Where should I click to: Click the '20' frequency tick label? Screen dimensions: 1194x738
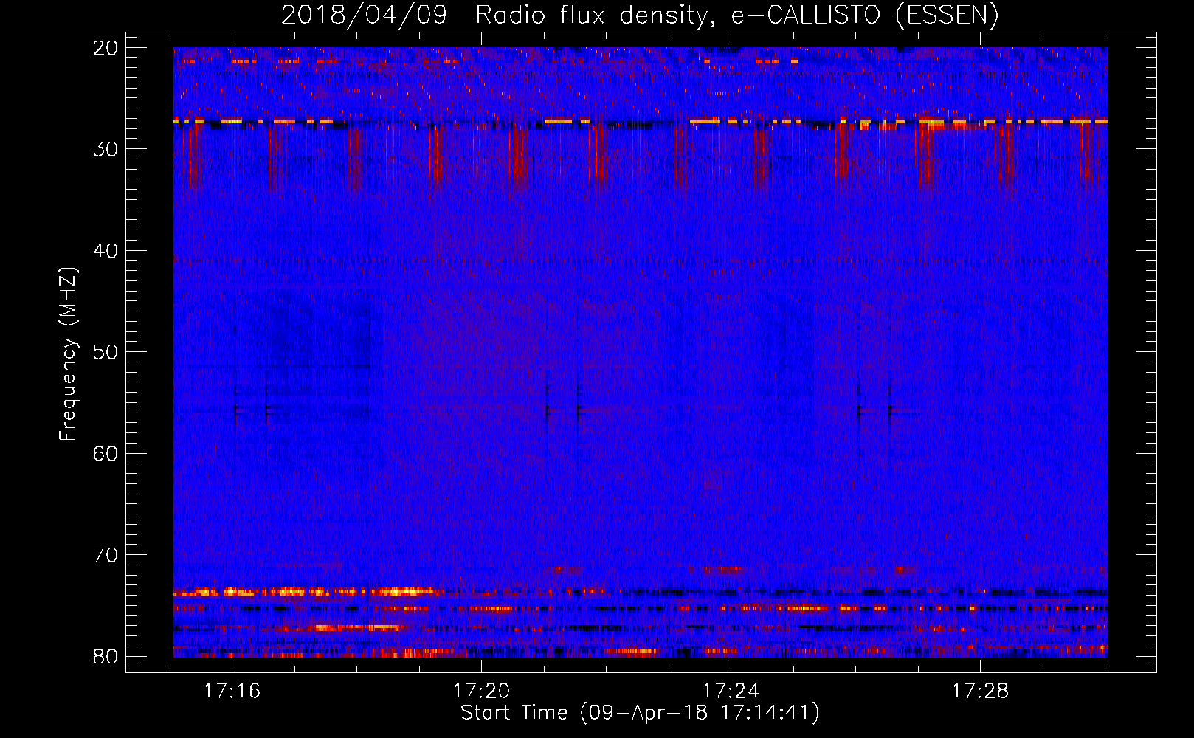point(106,48)
